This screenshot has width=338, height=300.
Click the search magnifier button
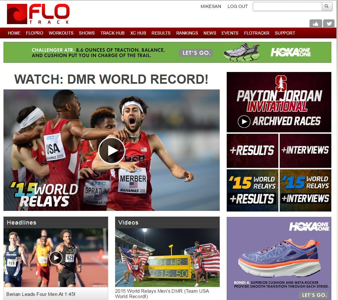[x=327, y=6]
